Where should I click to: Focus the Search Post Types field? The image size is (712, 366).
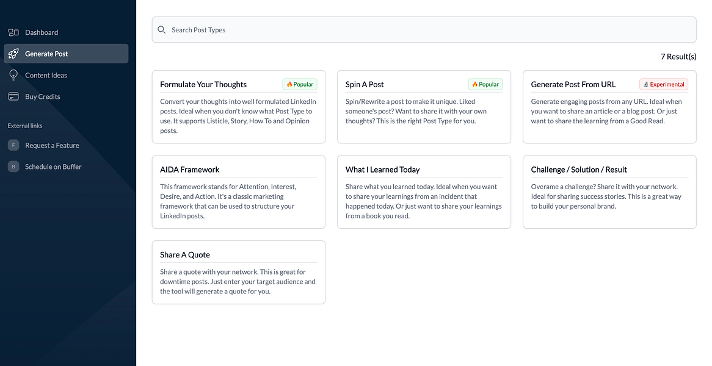[x=427, y=30]
